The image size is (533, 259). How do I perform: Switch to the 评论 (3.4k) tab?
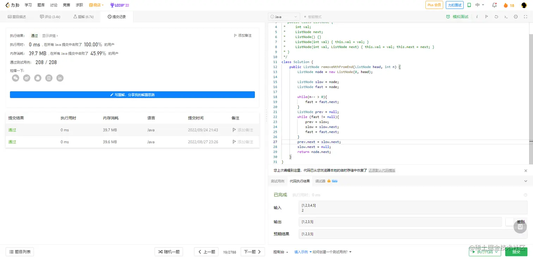point(50,17)
